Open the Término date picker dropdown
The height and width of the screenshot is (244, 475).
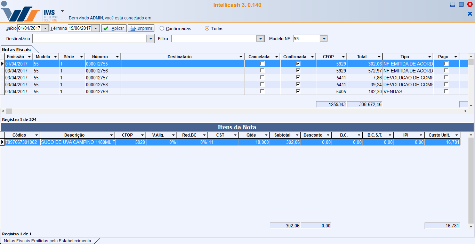pos(95,28)
